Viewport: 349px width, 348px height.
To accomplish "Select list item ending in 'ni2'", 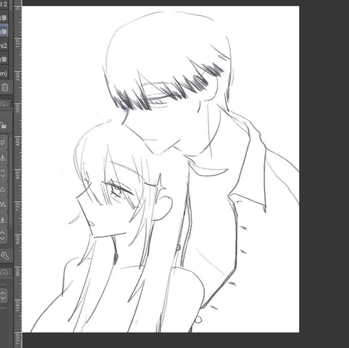I will point(4,46).
